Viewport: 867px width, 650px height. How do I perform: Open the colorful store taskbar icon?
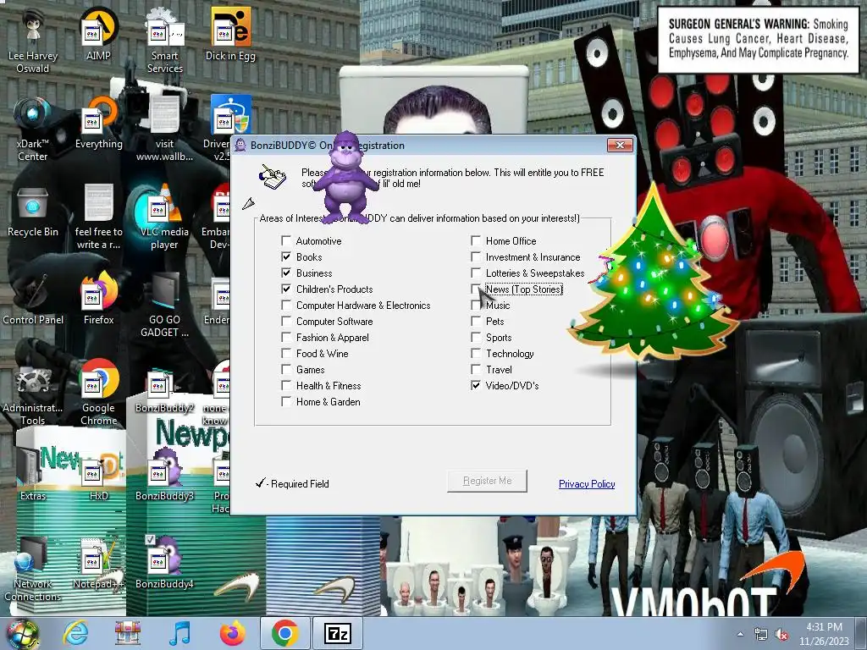click(127, 634)
